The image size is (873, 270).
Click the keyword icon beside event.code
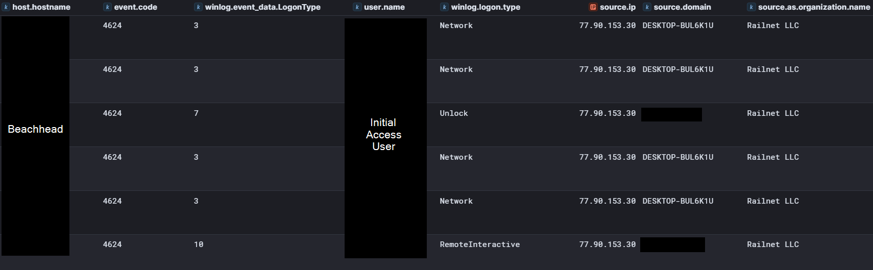point(107,7)
